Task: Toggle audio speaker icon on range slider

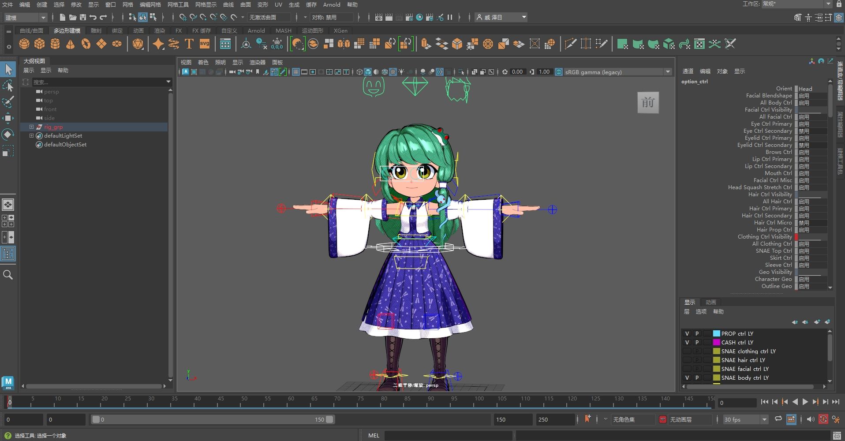Action: pos(810,419)
